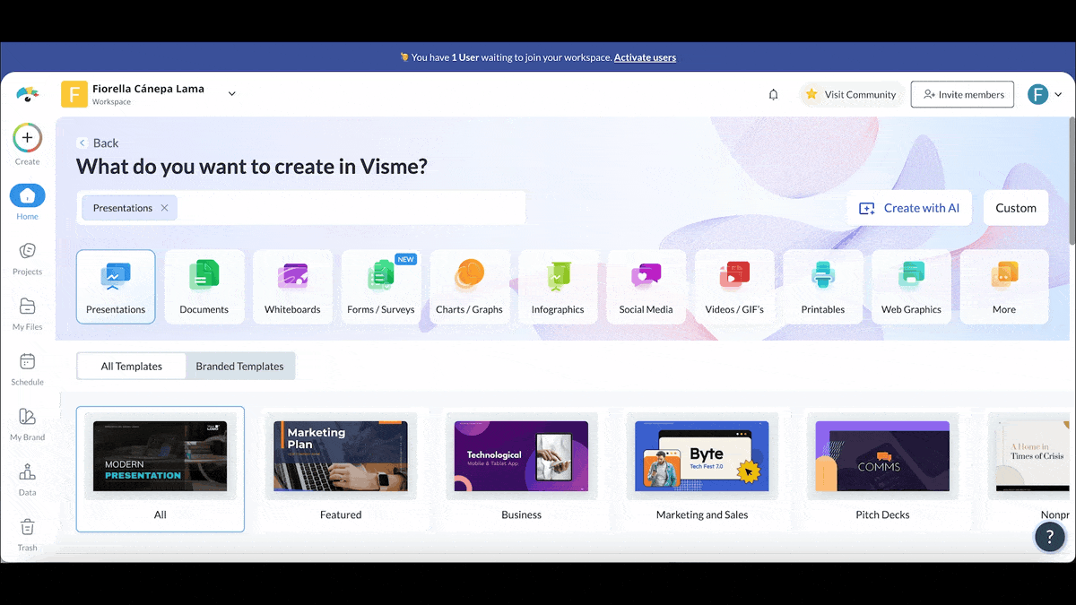
Task: Remove the Presentations search tag
Action: tap(164, 208)
